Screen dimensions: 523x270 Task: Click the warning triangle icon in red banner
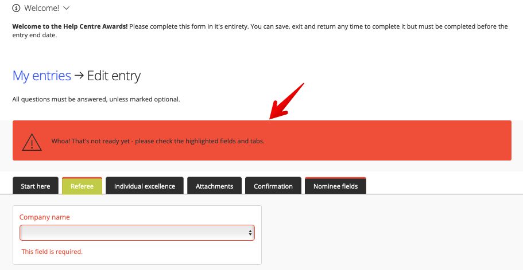pos(32,142)
